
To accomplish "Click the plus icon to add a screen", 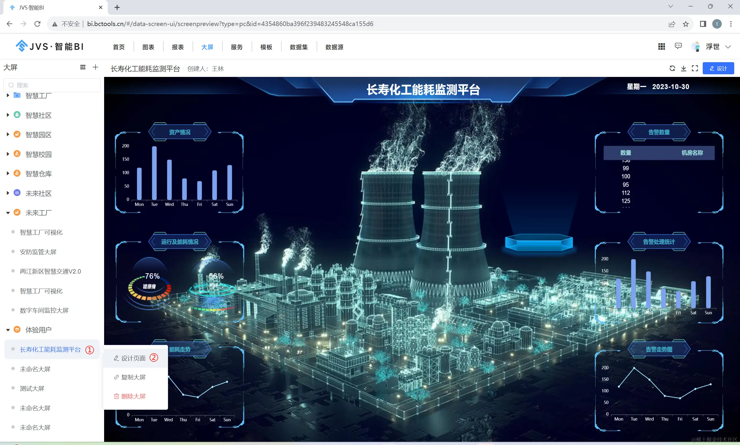I will (x=95, y=67).
